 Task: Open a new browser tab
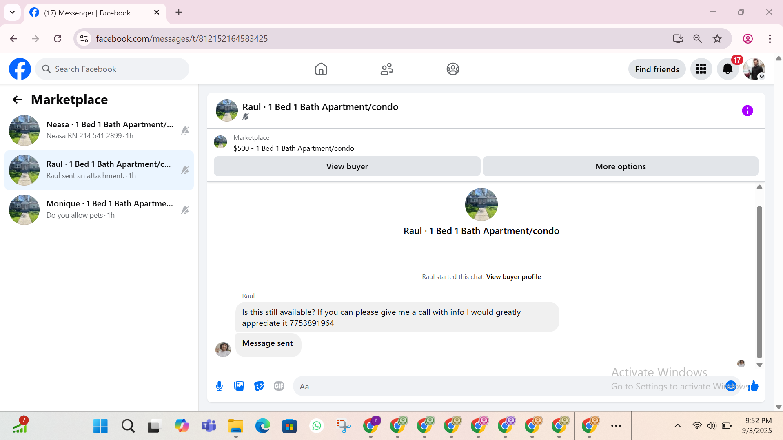(x=179, y=13)
